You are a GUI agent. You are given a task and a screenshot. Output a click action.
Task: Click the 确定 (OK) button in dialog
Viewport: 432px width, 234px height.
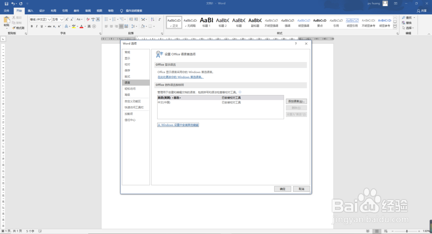(283, 189)
